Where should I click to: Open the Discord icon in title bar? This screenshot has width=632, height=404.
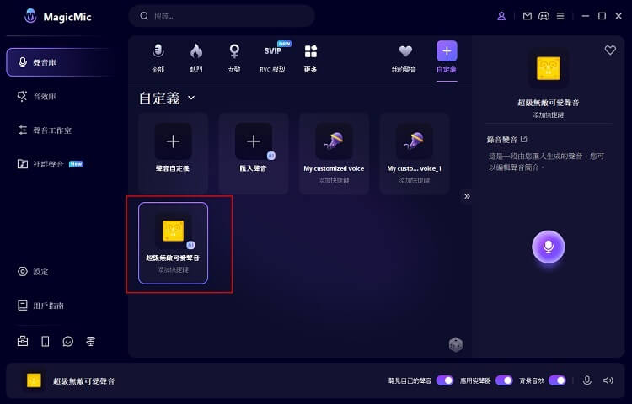tap(544, 16)
